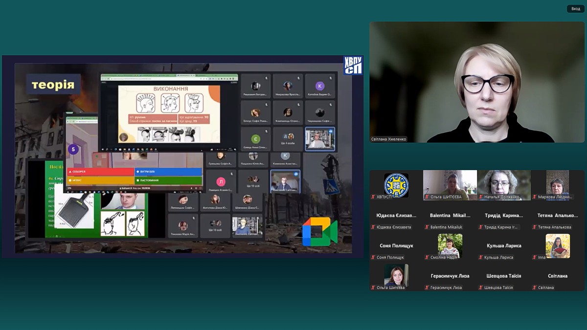
Task: Click the large Шевцова Таїсія name
Action: (504, 276)
